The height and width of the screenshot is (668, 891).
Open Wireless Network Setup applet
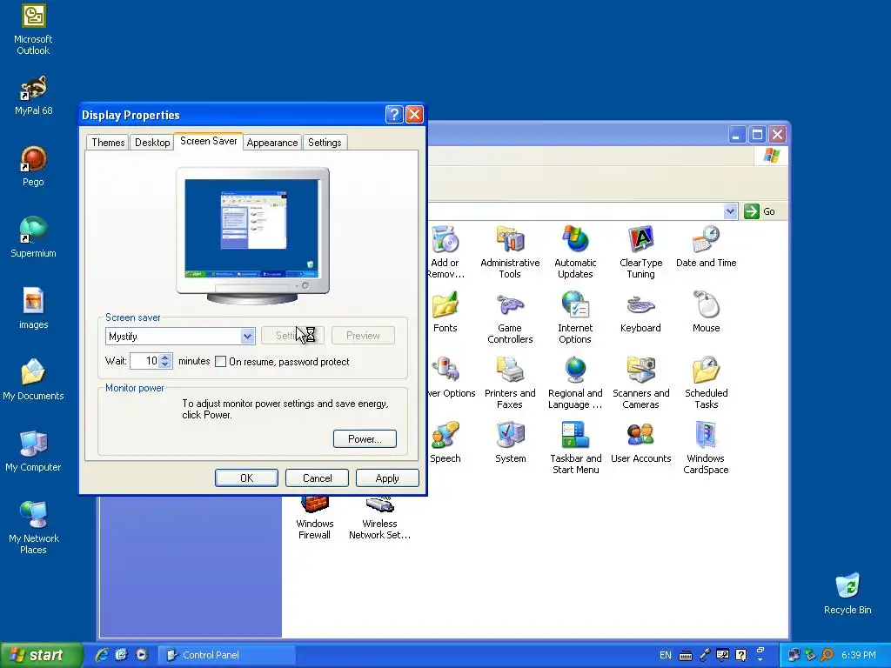click(x=379, y=518)
